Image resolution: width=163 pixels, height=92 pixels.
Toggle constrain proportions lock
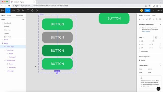click(160, 44)
